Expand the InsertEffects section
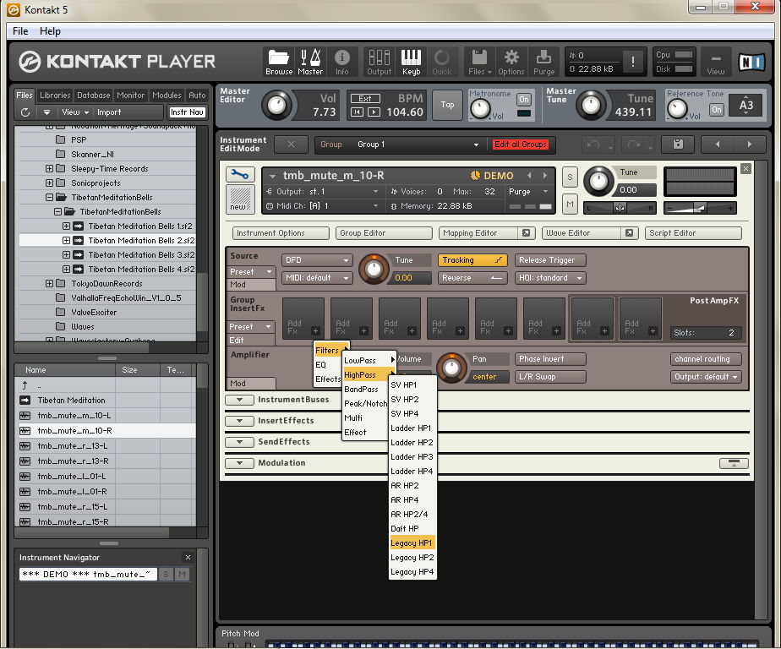Screen dimensions: 781x649 (239, 421)
